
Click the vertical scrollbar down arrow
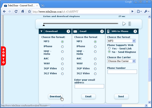149,102
